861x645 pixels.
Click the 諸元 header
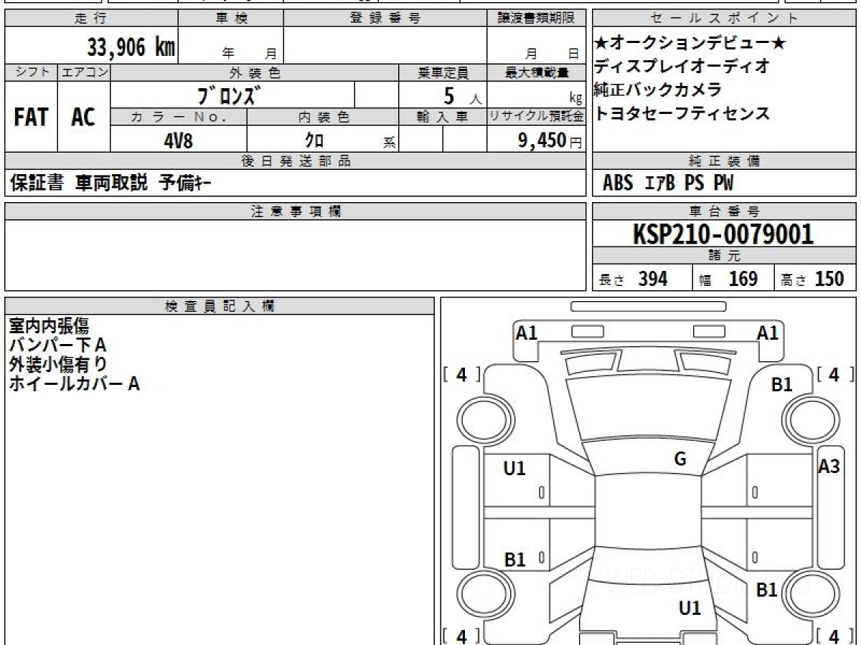pos(725,256)
